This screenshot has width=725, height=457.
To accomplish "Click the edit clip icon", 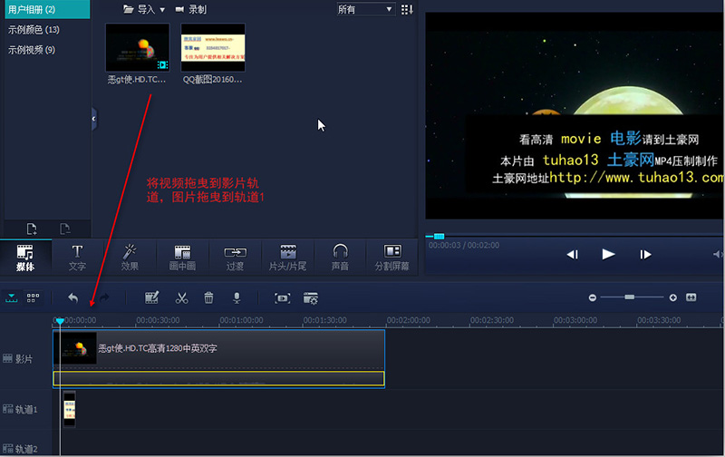I will (x=151, y=297).
